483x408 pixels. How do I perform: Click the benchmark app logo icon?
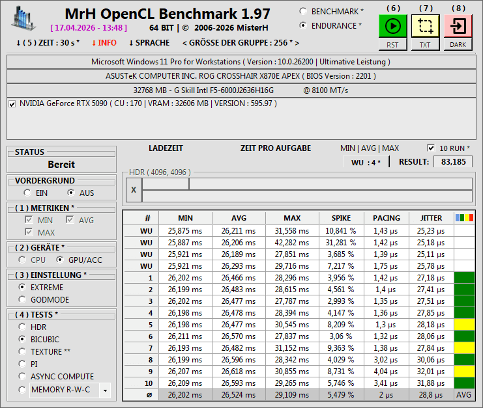pyautogui.click(x=23, y=19)
